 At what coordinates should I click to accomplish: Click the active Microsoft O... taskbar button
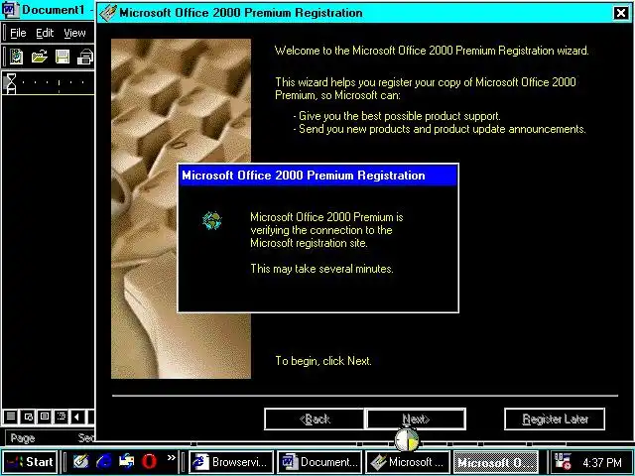[496, 462]
